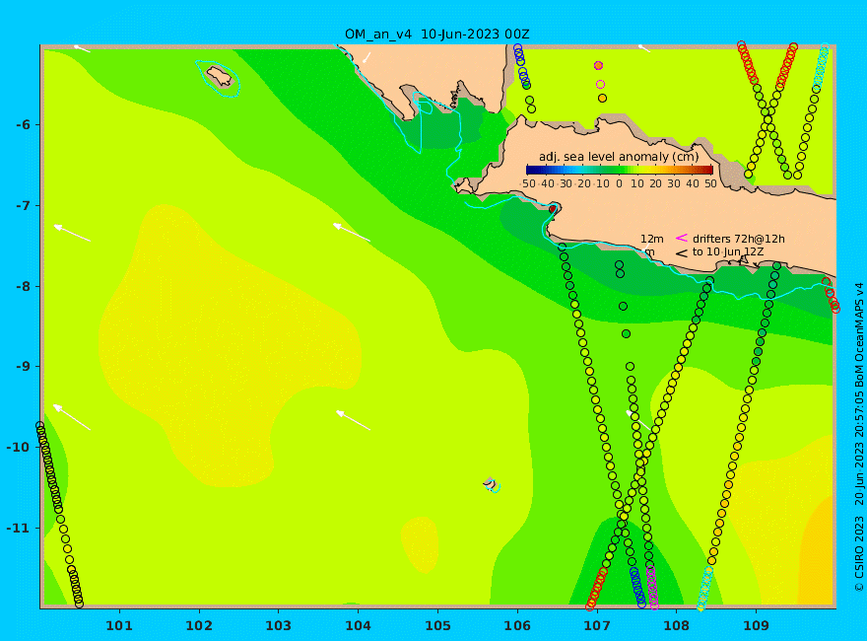Click longitude axis label '101'

tap(119, 626)
